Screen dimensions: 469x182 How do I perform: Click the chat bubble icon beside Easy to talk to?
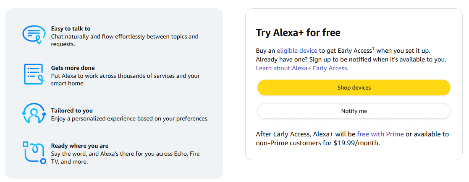(x=33, y=34)
